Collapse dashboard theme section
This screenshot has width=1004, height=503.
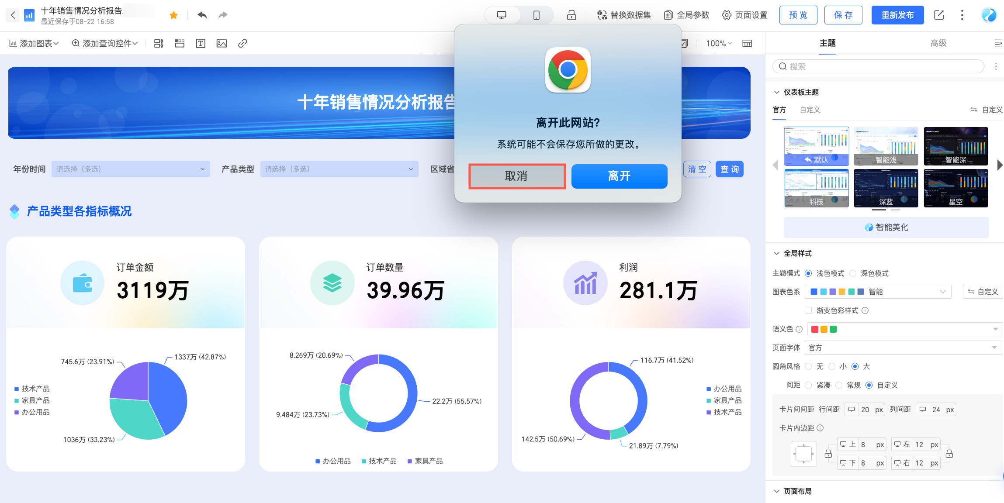[x=776, y=92]
